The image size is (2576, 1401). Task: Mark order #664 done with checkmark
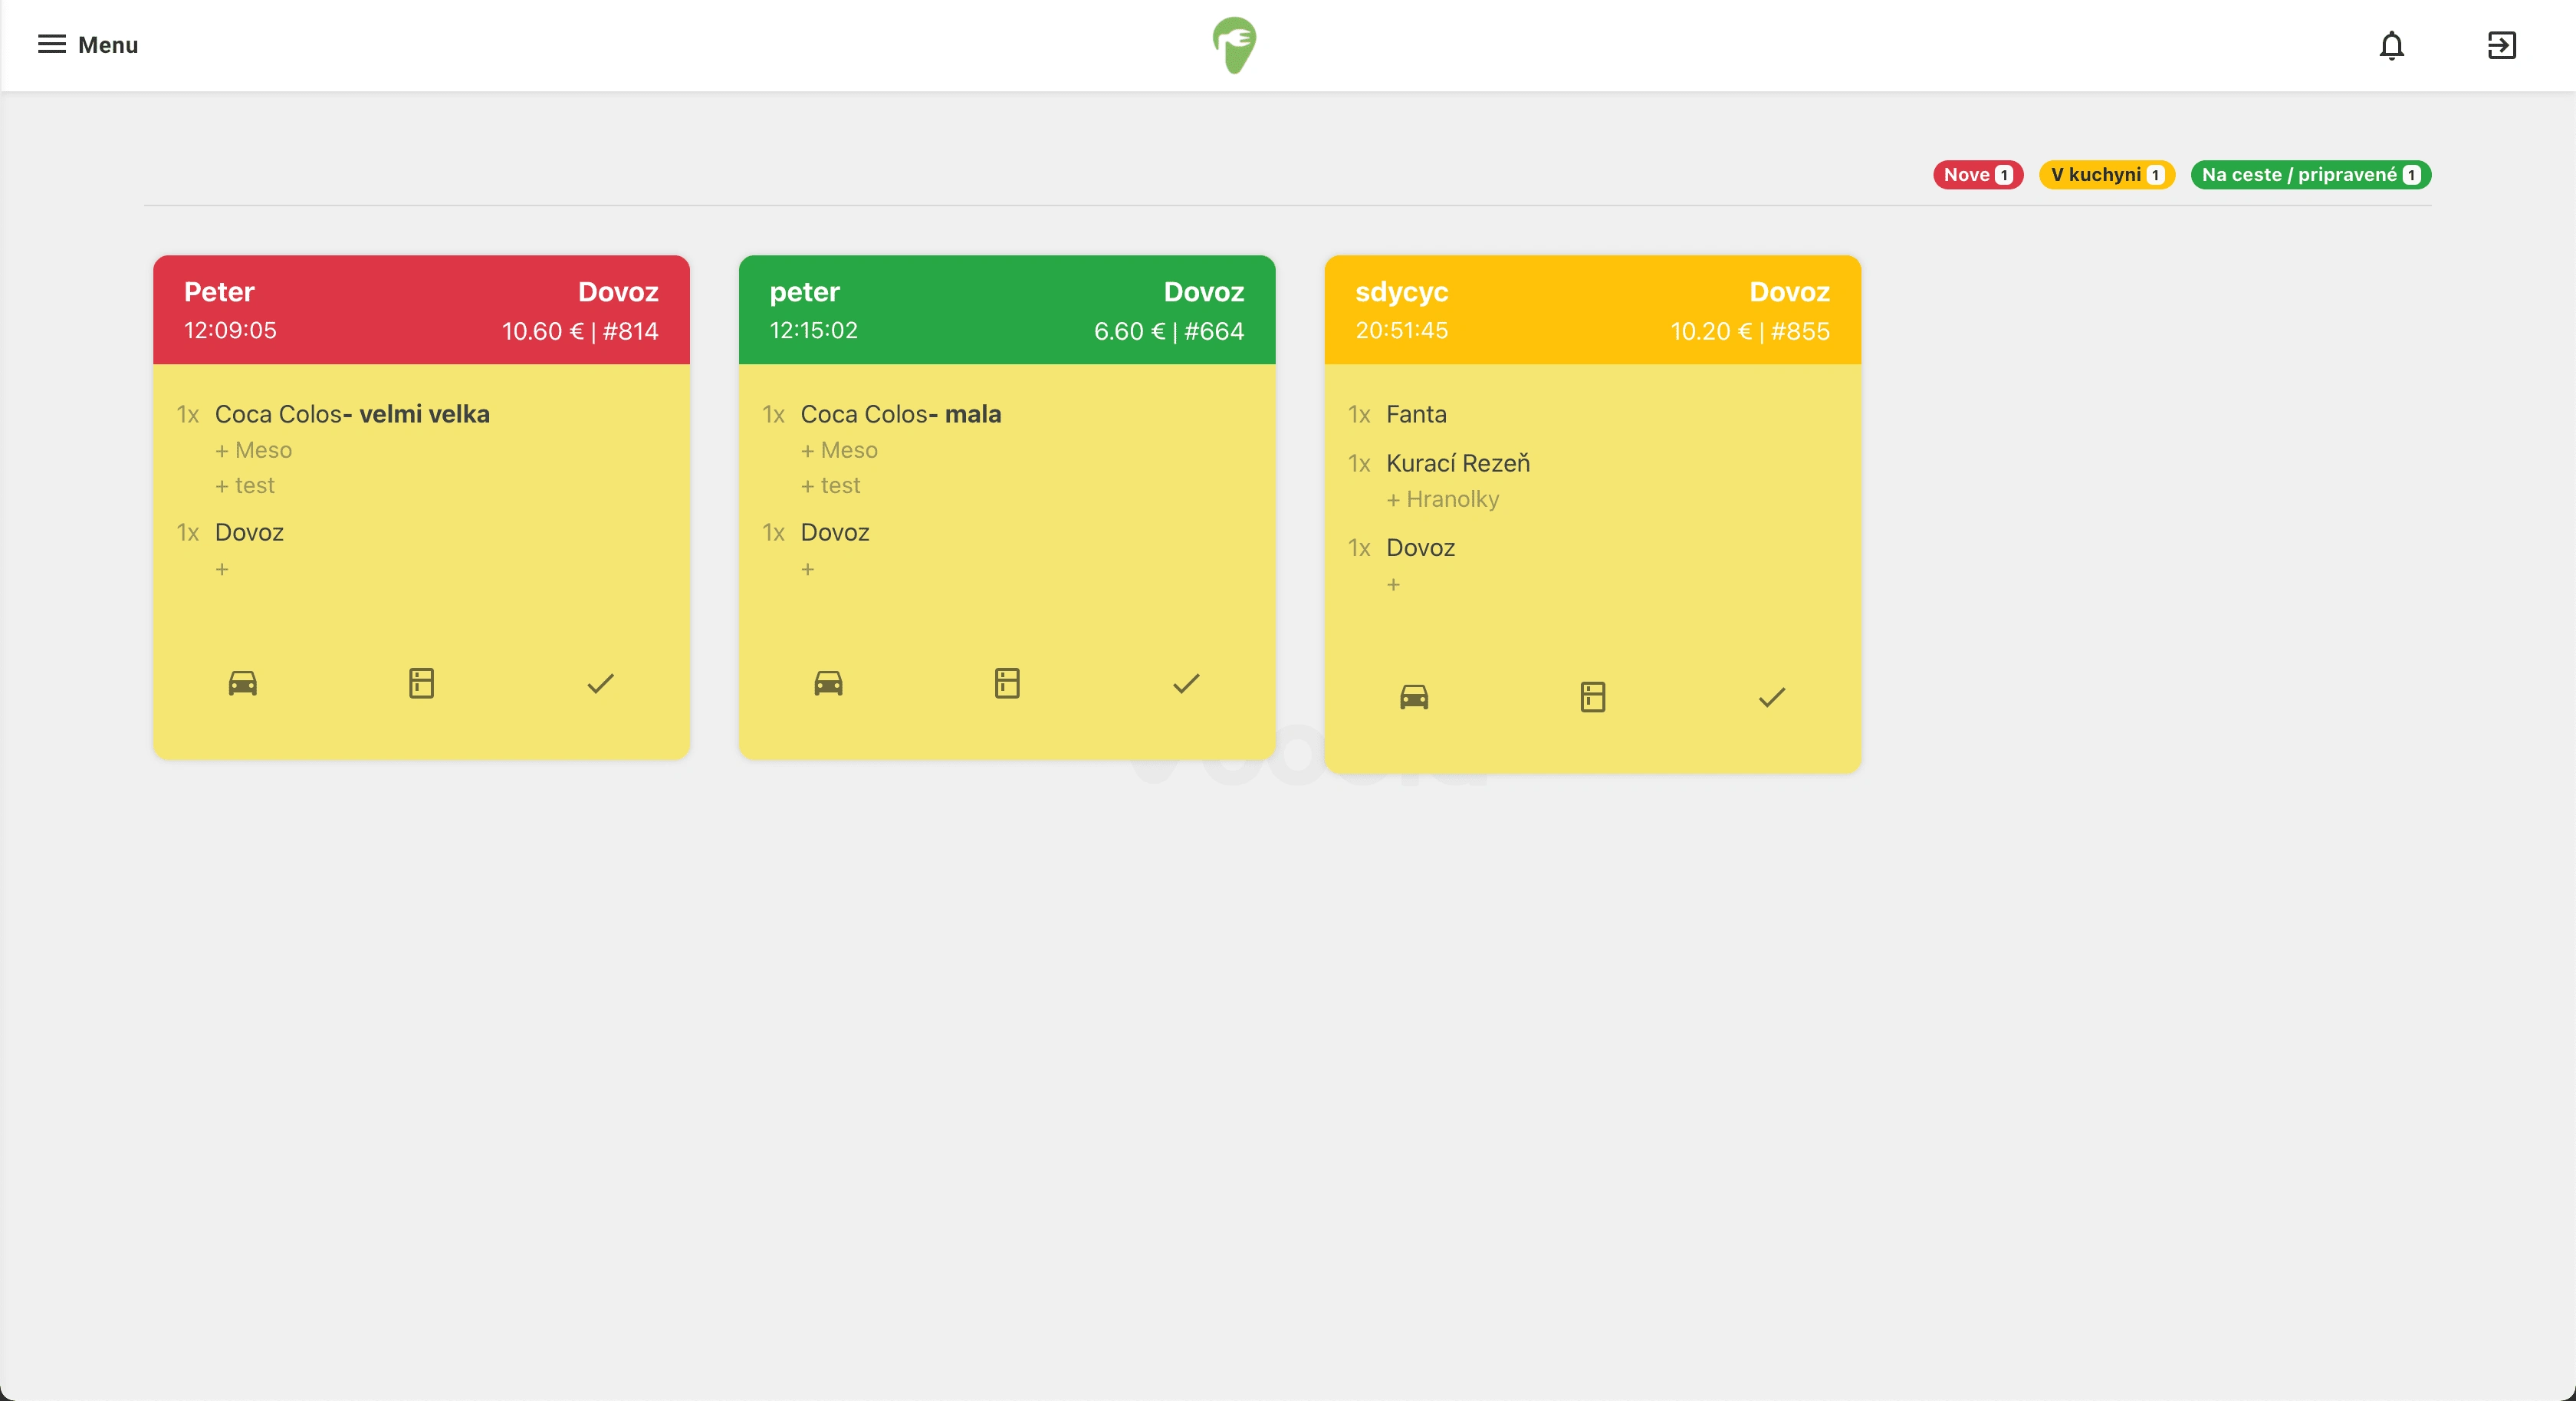1186,683
